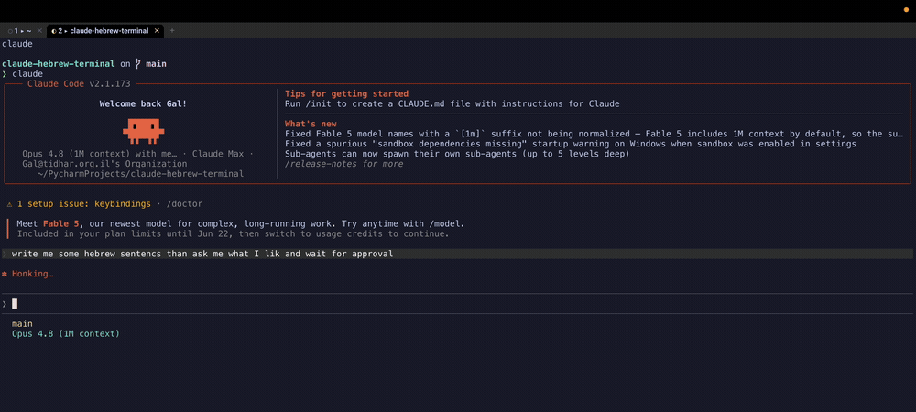Close the claude-hebrew-terminal tab
Screen dimensions: 916x412
coord(157,31)
